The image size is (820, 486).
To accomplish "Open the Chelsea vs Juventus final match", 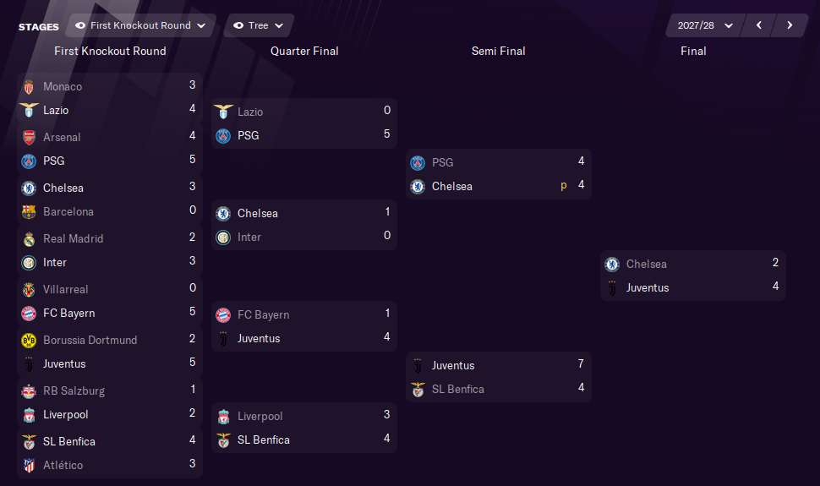I will coord(693,276).
